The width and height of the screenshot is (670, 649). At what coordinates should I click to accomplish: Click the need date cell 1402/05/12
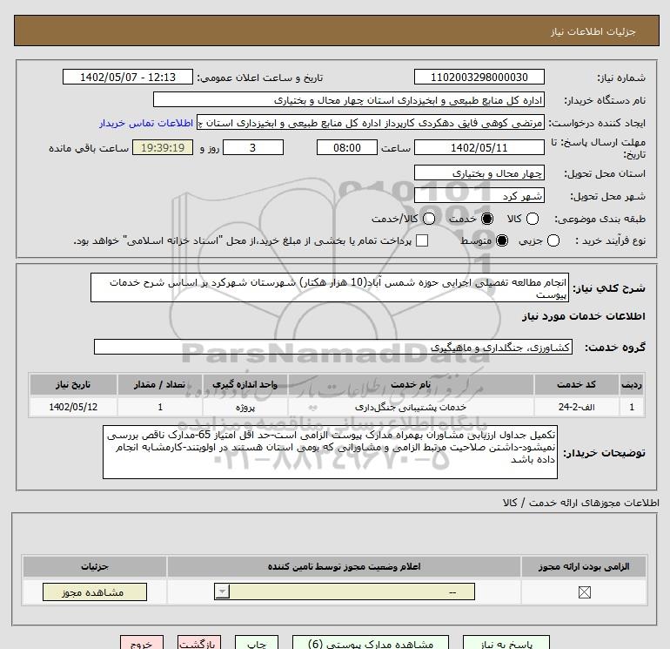tap(73, 407)
